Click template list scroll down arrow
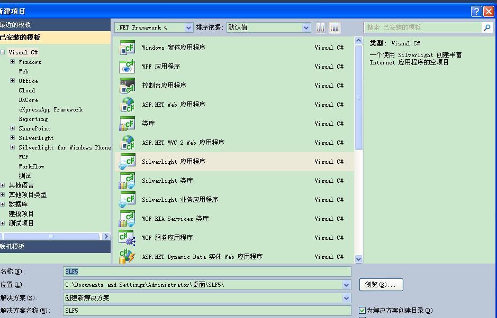Image resolution: width=497 pixels, height=318 pixels. tap(358, 259)
